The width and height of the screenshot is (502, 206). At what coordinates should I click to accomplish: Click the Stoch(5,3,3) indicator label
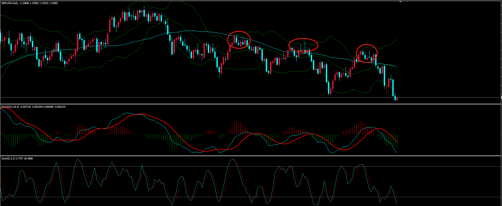coord(8,159)
